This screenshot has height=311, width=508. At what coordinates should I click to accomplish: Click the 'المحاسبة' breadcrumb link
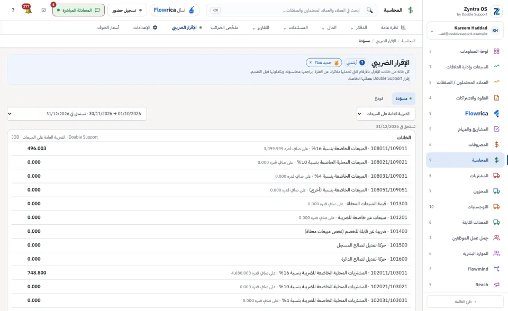[408, 41]
